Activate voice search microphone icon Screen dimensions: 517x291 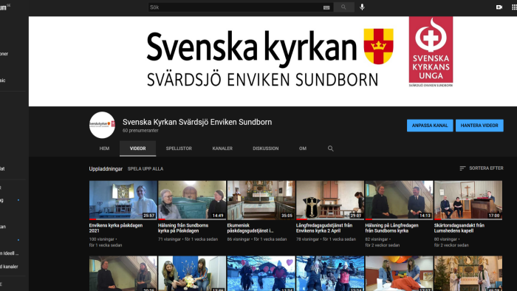pos(362,7)
